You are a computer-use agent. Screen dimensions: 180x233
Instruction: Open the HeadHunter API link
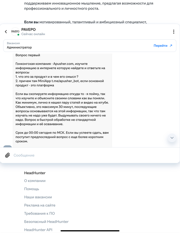(x=38, y=230)
